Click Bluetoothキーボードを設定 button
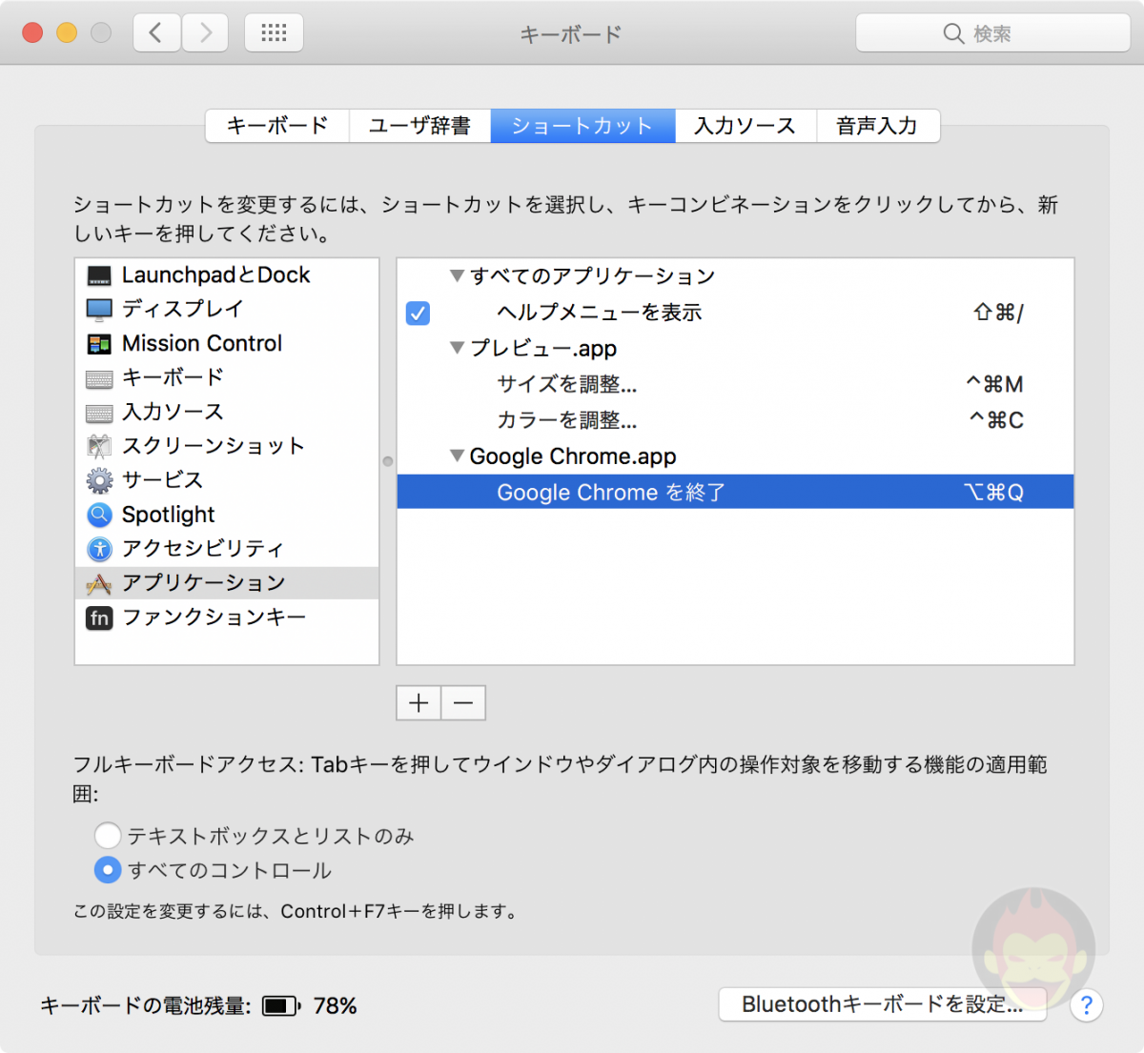The width and height of the screenshot is (1144, 1053). 882,1003
